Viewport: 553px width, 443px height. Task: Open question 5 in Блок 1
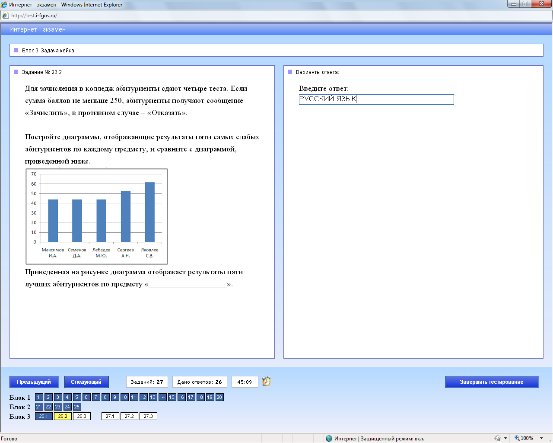tap(76, 397)
